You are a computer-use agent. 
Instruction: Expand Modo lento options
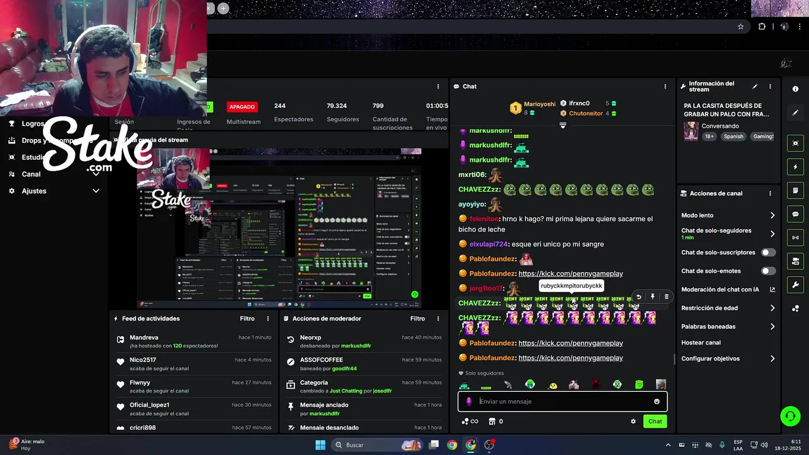click(772, 215)
